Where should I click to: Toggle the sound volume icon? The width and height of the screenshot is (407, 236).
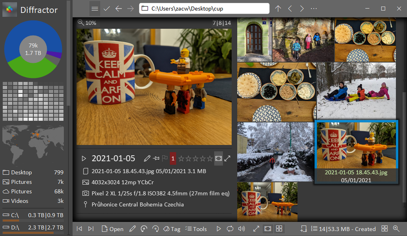click(242, 229)
